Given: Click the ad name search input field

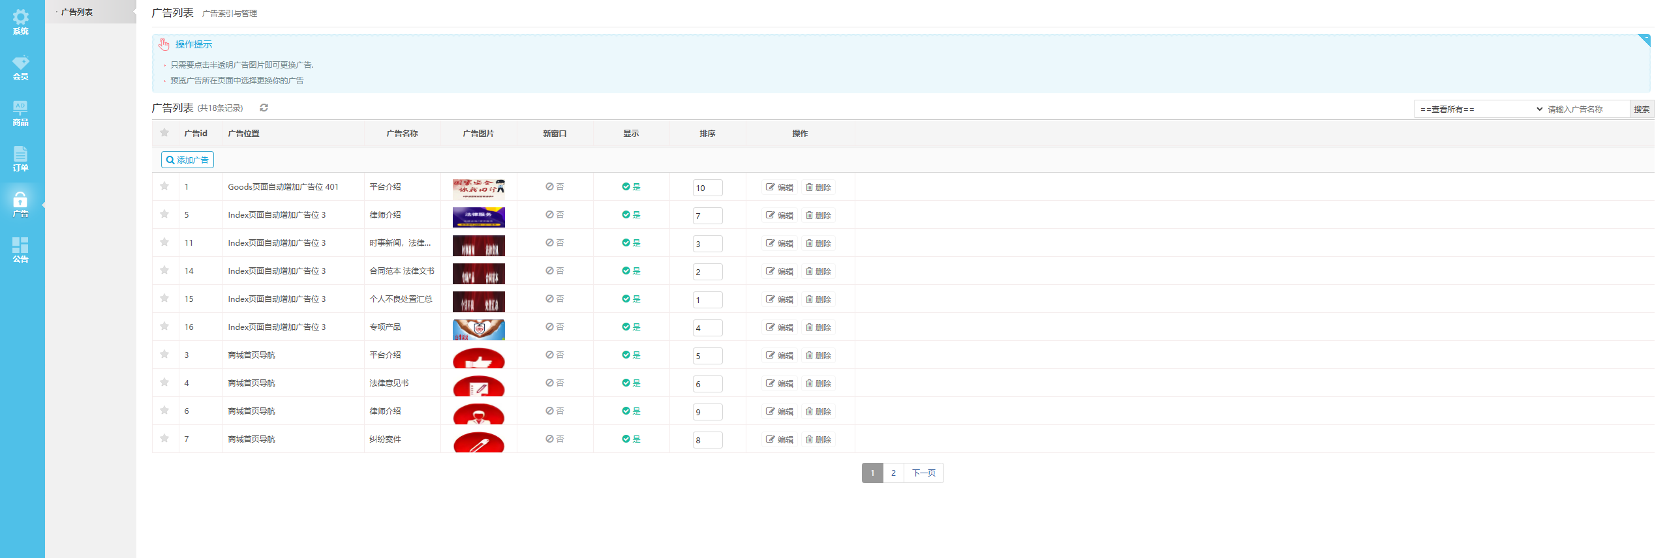Looking at the screenshot, I should click(1585, 110).
